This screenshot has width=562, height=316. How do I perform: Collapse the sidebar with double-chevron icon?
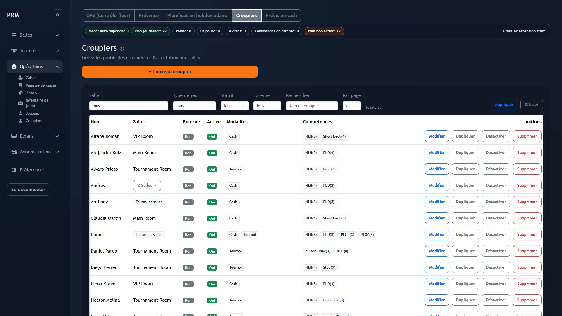[58, 15]
